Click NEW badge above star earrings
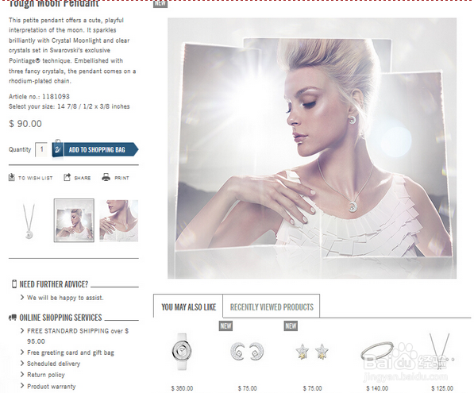The image size is (474, 393). pyautogui.click(x=291, y=326)
